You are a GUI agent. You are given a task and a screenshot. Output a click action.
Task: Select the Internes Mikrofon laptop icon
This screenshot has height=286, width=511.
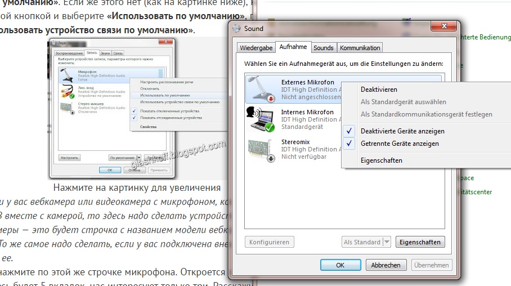(x=261, y=119)
